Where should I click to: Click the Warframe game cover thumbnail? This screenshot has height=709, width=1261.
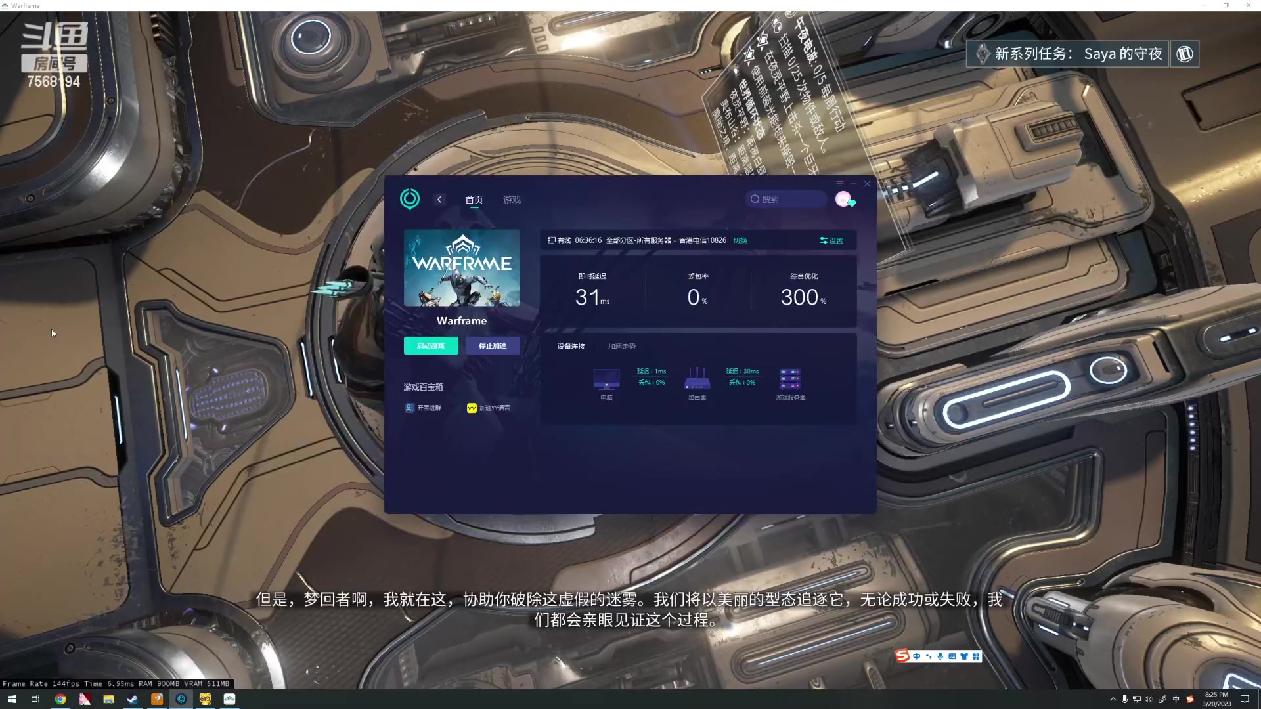coord(462,268)
